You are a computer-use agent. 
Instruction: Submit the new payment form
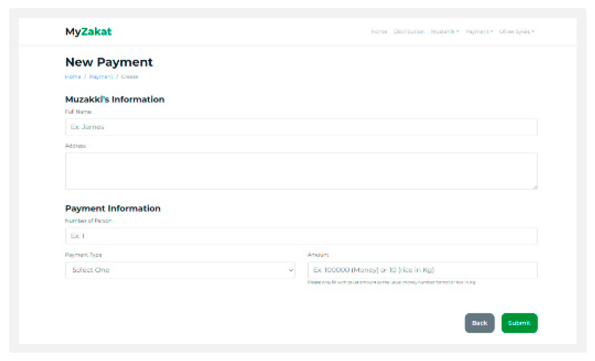point(519,323)
